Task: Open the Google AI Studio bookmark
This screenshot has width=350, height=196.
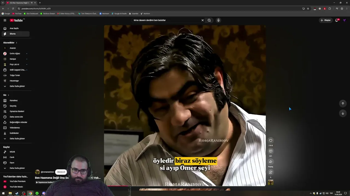Action: pyautogui.click(x=119, y=14)
